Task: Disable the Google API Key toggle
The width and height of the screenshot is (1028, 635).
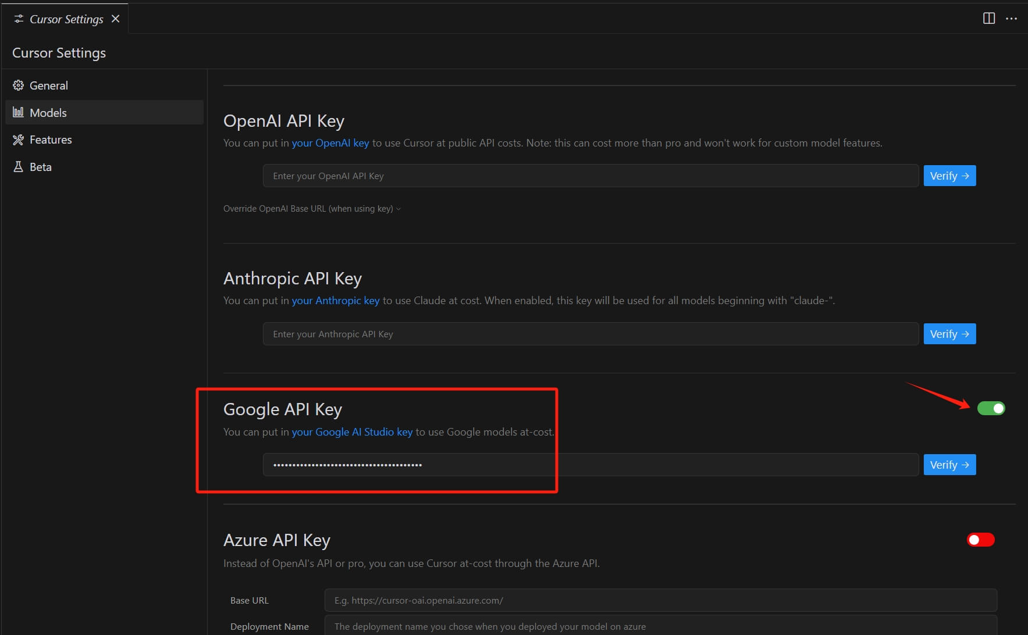Action: (x=991, y=408)
